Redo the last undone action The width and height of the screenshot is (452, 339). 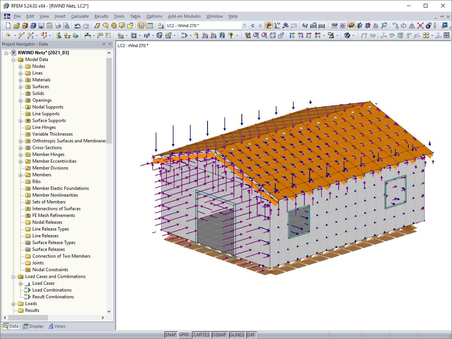point(86,25)
